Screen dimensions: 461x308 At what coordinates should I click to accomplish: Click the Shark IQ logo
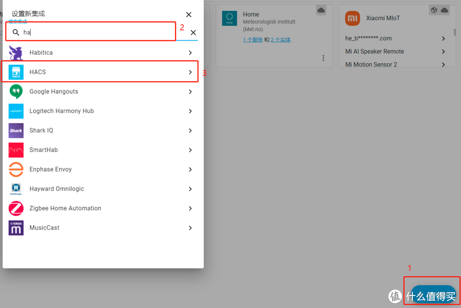16,130
